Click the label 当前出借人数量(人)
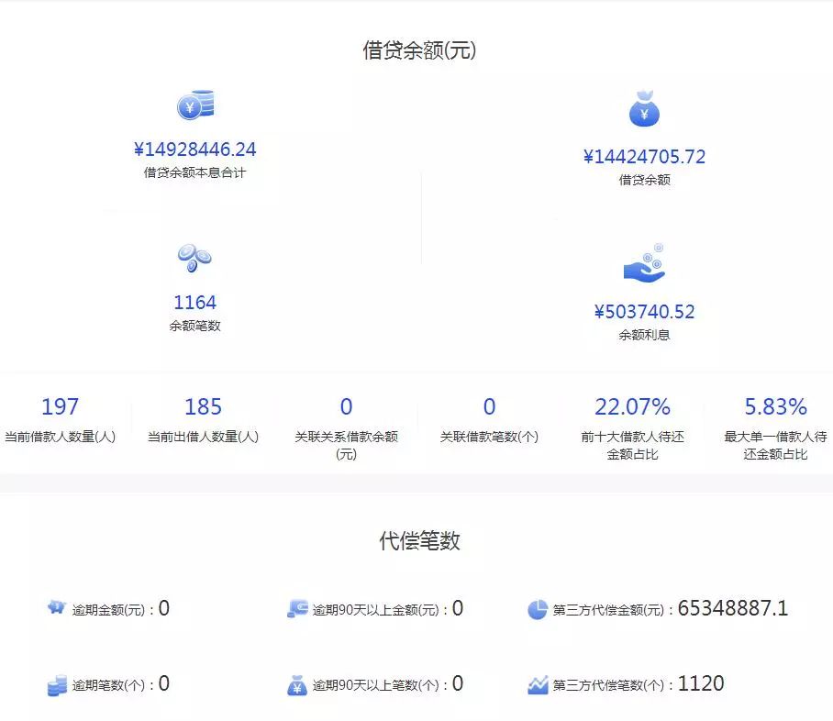Screen dimensions: 833x721 (203, 437)
